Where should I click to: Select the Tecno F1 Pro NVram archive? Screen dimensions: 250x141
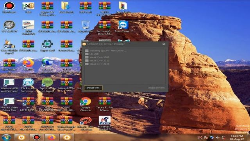105,105
